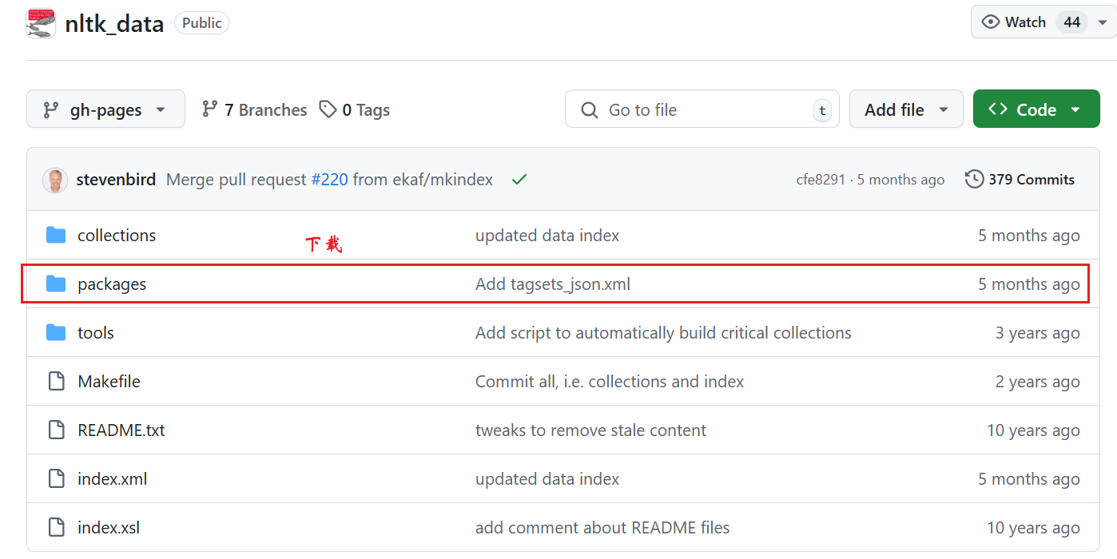Open pull request #220 link
Image resolution: width=1117 pixels, height=559 pixels.
point(329,180)
